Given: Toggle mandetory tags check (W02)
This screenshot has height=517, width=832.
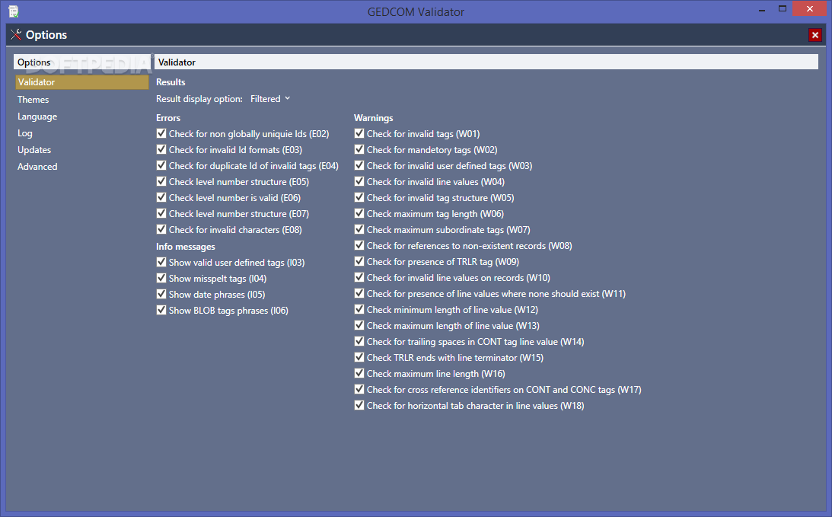Looking at the screenshot, I should pyautogui.click(x=359, y=149).
